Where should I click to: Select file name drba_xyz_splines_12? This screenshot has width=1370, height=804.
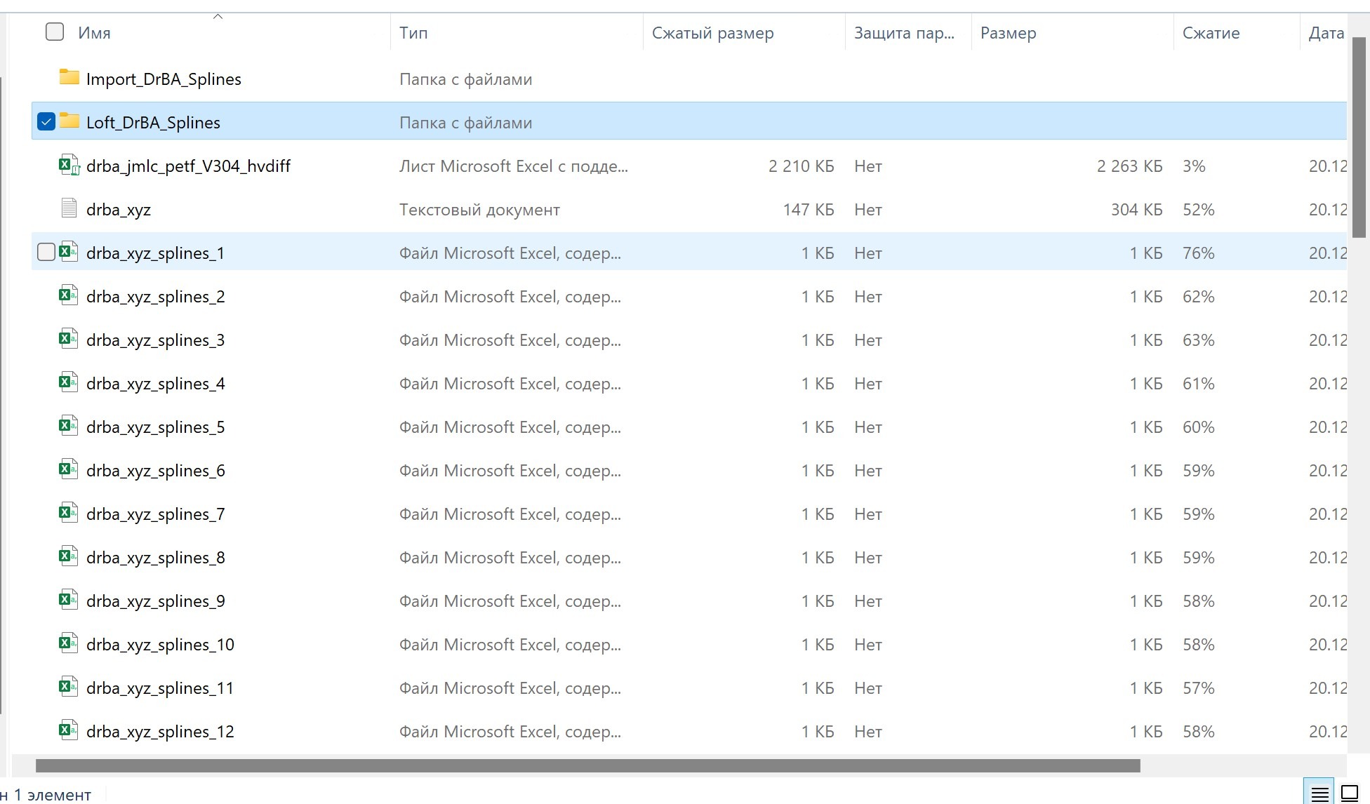click(x=160, y=732)
